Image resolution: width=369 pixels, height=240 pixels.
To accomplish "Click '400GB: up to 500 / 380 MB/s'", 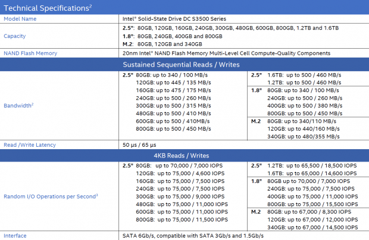I will click(x=305, y=106).
